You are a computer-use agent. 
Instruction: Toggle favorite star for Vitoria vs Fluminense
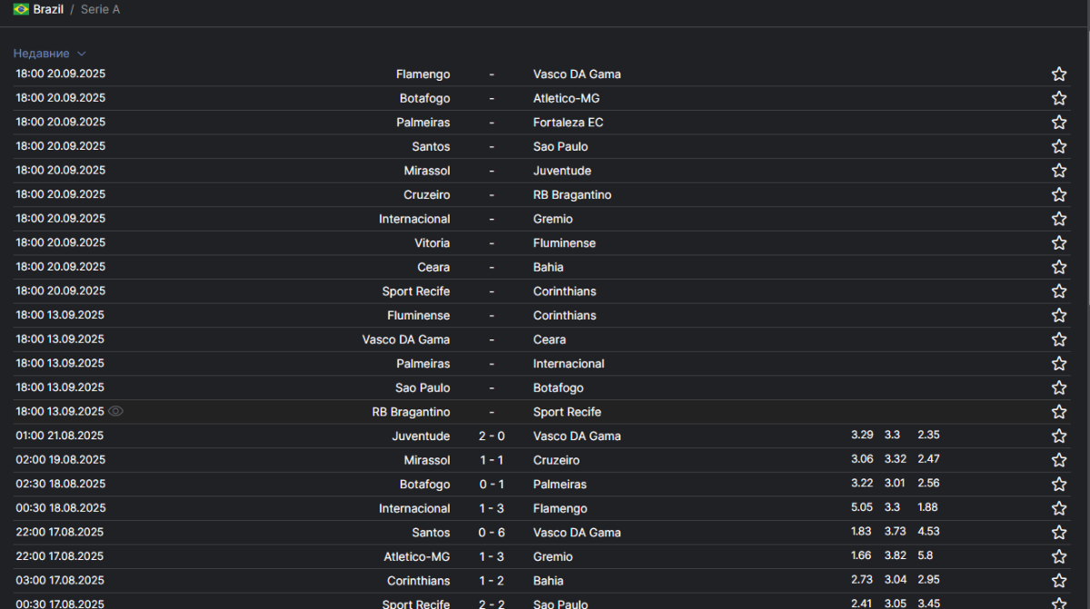(1058, 243)
